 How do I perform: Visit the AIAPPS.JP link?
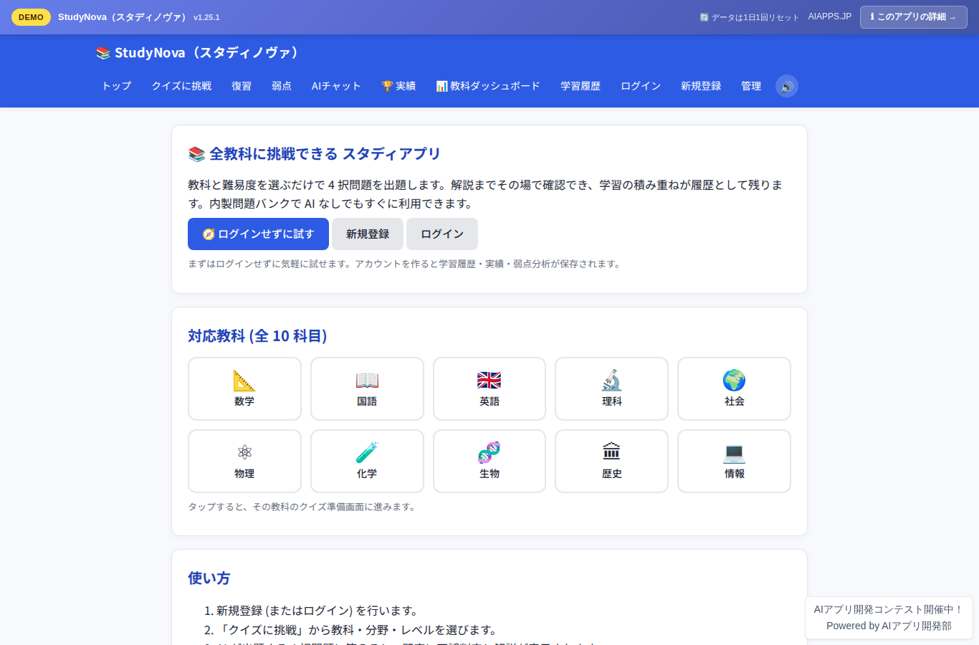830,16
